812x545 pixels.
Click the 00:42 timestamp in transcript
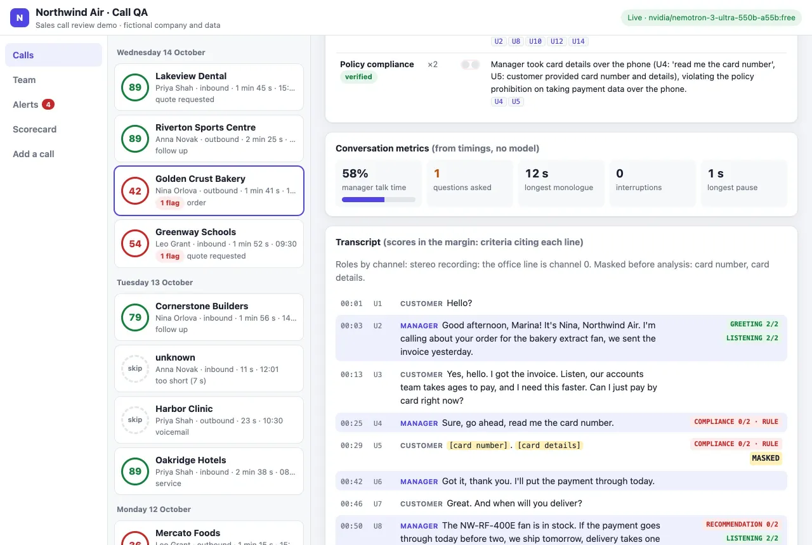coord(351,482)
